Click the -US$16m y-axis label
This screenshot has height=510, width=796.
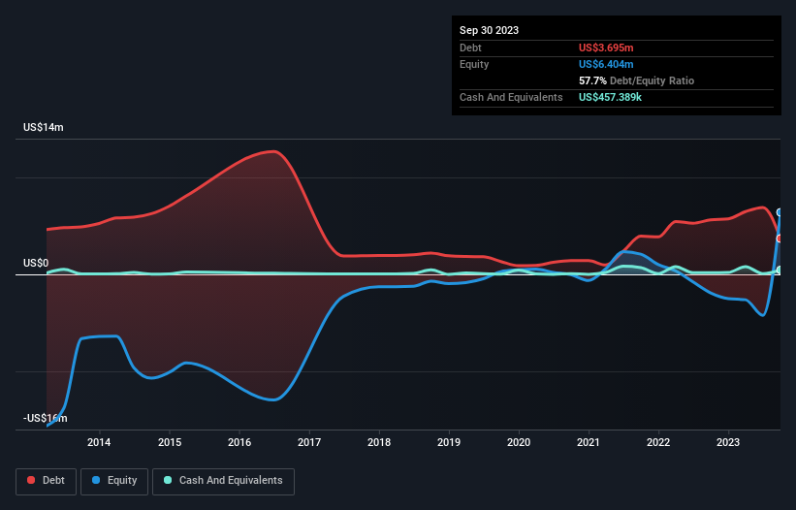46,418
